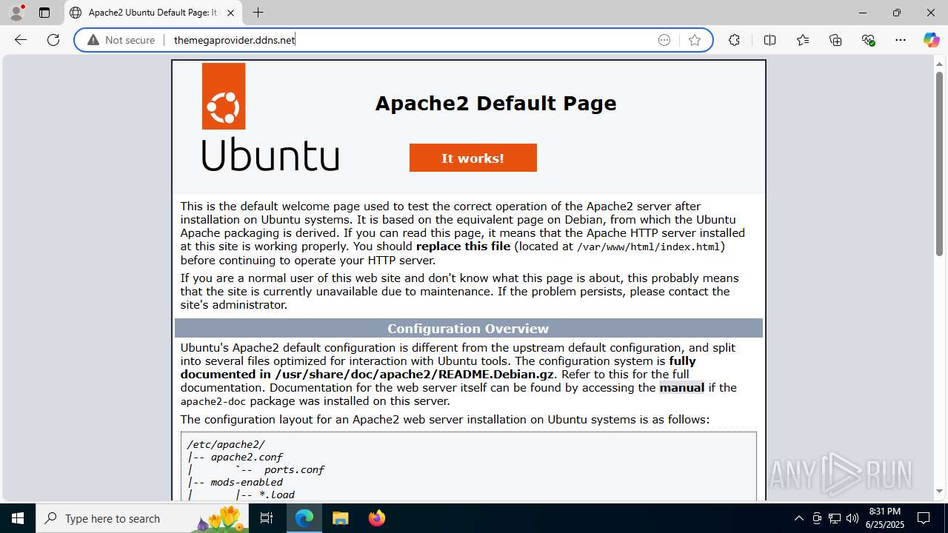Add this page to favorites star
This screenshot has width=948, height=533.
coord(695,40)
